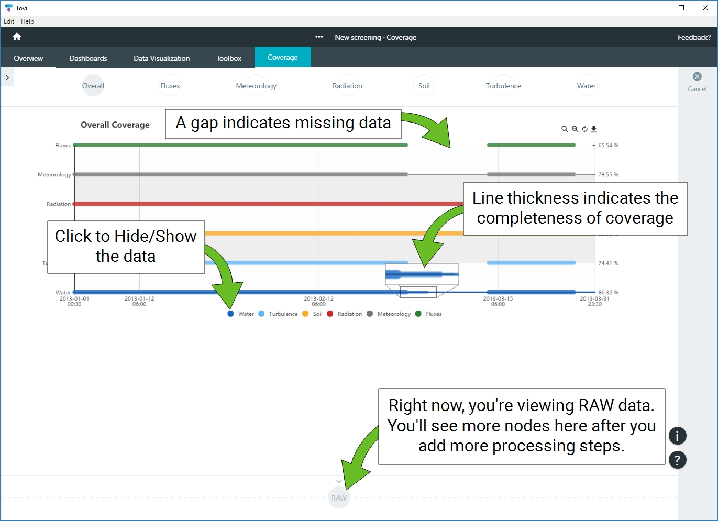Open help with the question mark icon
Image resolution: width=718 pixels, height=521 pixels.
pyautogui.click(x=677, y=460)
